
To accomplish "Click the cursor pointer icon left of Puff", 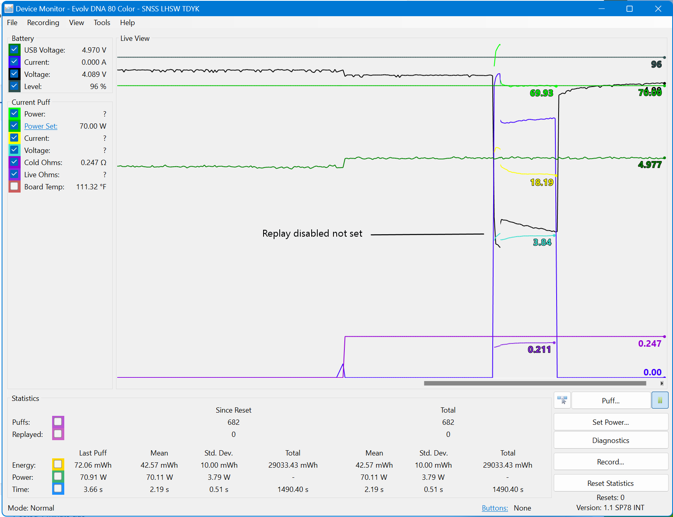I will pyautogui.click(x=562, y=400).
